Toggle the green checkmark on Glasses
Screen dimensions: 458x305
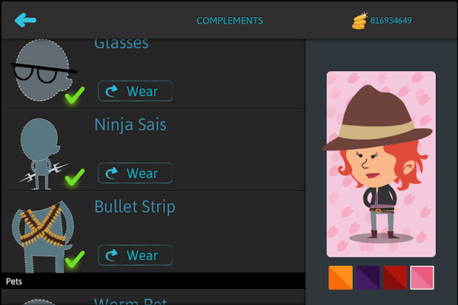75,95
